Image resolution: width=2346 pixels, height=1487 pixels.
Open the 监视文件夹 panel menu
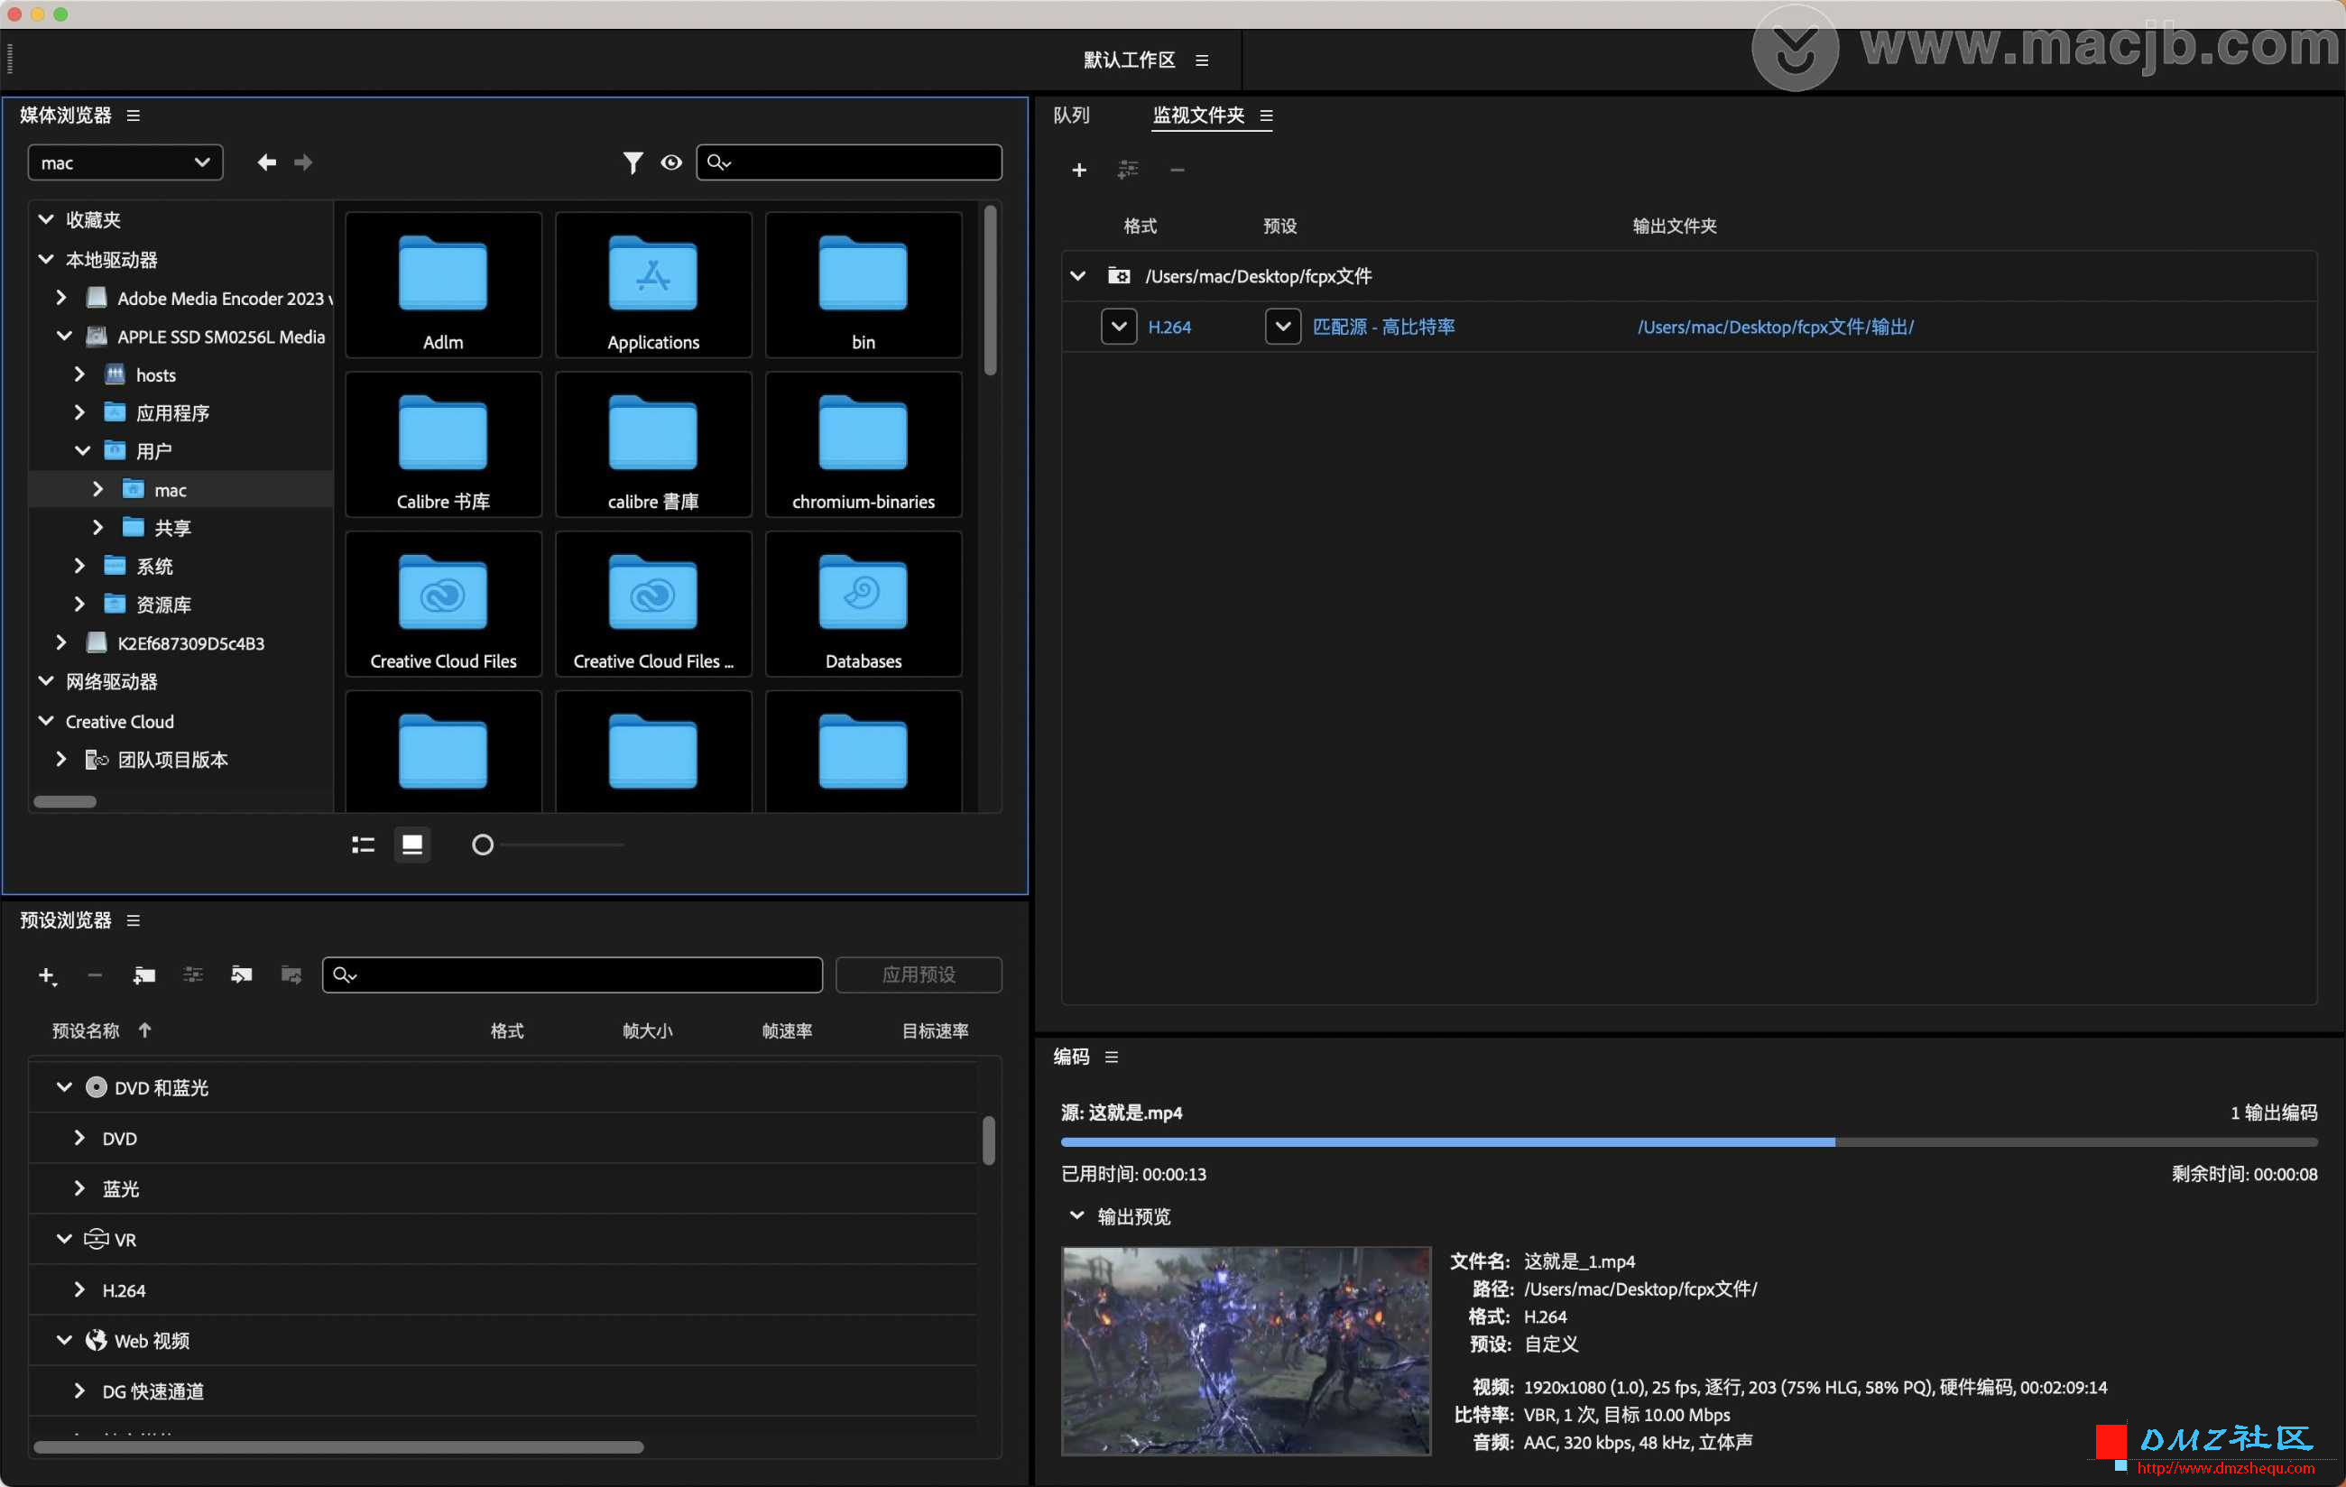pos(1266,115)
